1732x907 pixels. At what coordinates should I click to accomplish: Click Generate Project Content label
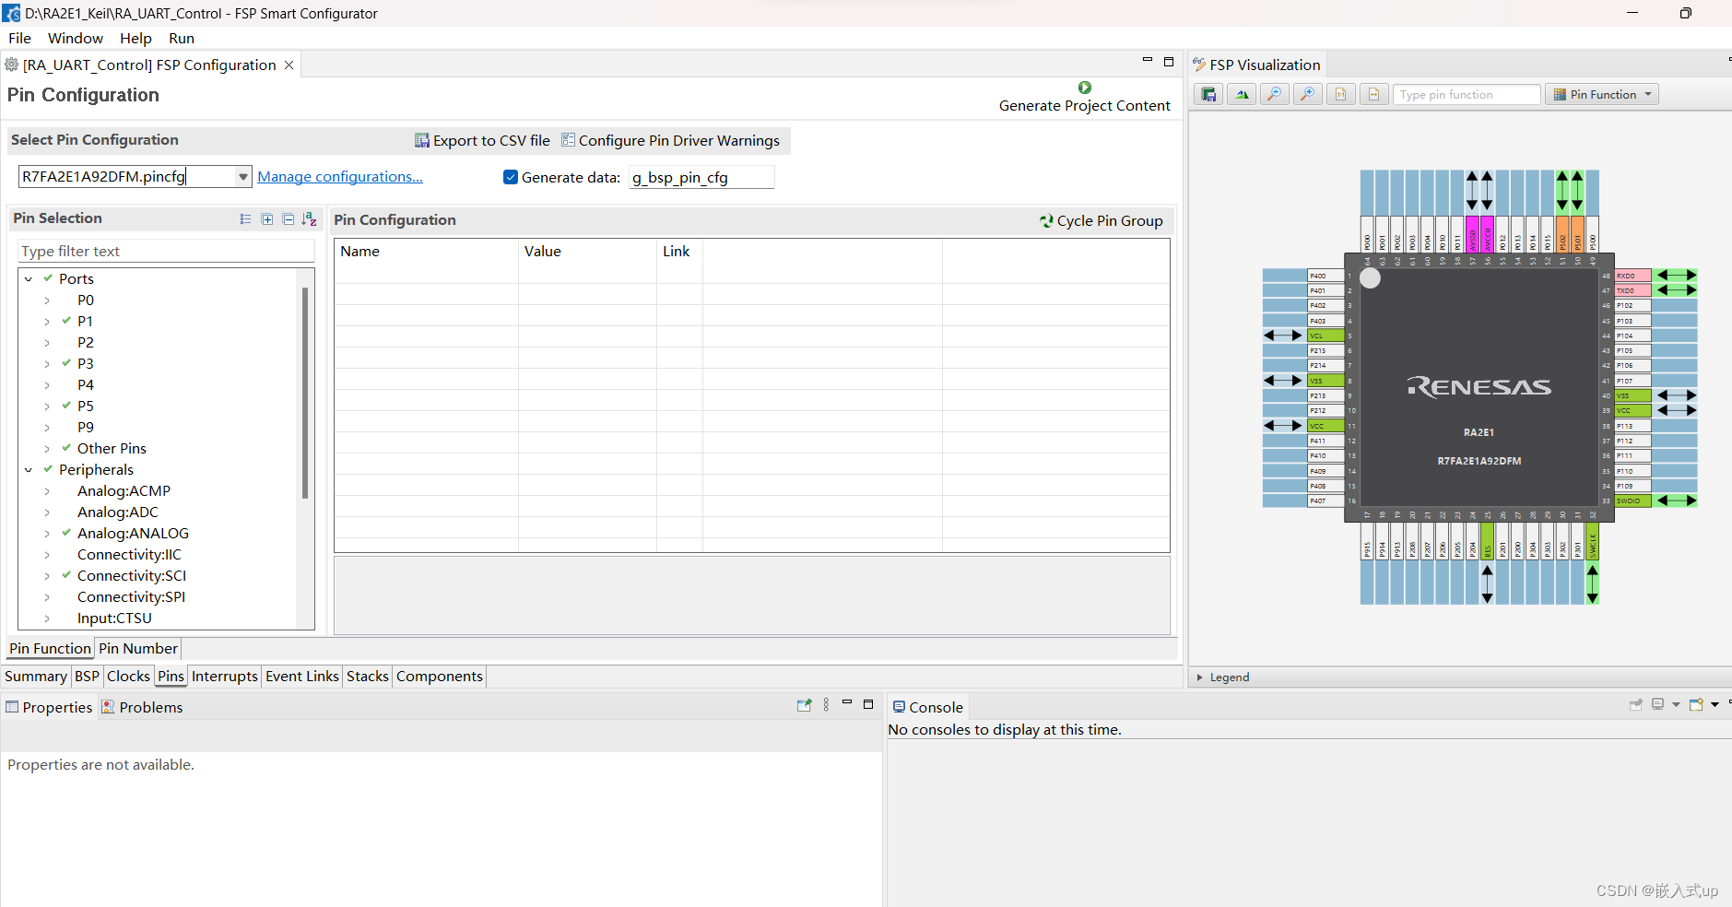(1085, 106)
